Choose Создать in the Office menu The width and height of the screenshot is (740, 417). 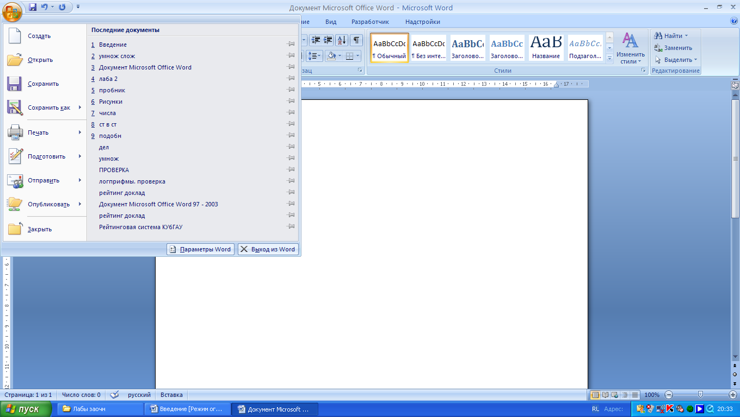(x=45, y=36)
